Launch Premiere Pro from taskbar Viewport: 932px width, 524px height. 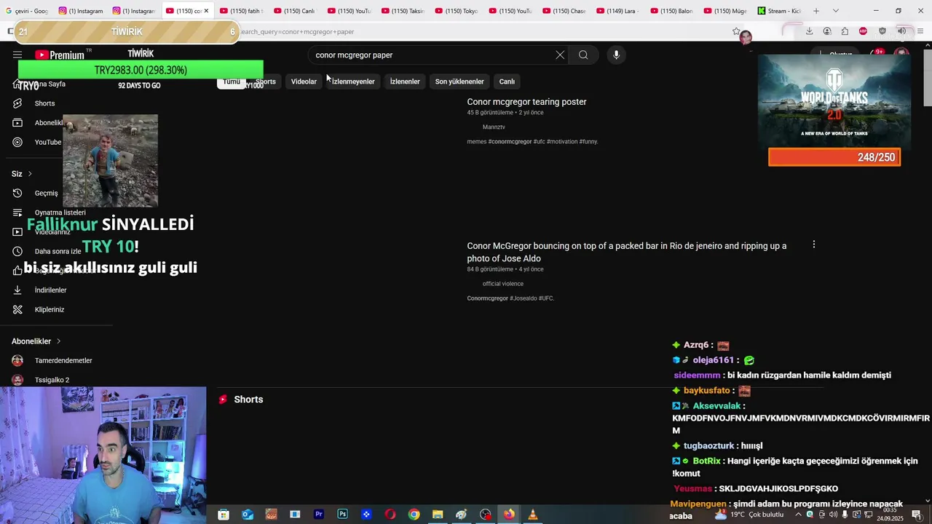(x=318, y=515)
